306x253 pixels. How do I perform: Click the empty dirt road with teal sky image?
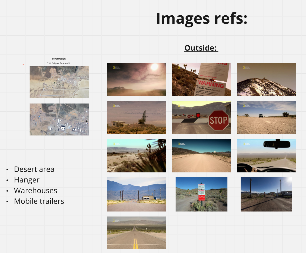[201, 156]
